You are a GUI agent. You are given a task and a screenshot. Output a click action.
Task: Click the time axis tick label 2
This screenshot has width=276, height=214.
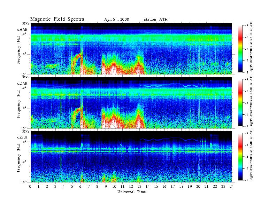point(47,186)
